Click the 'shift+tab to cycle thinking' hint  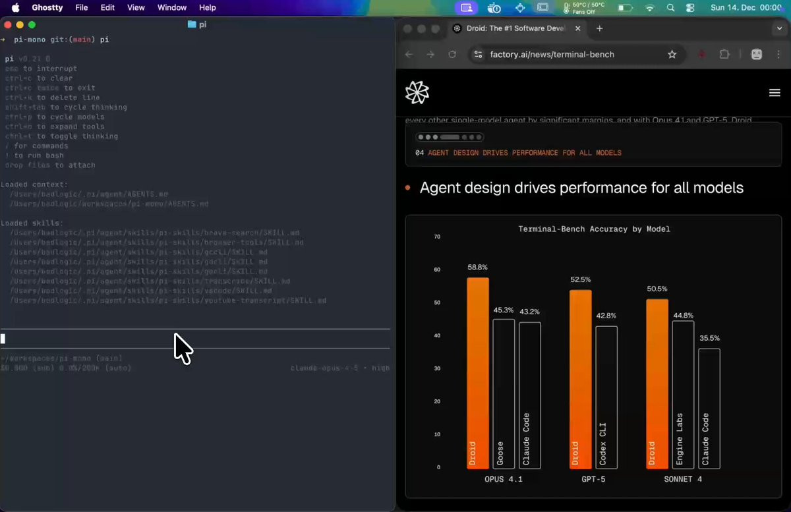point(66,107)
